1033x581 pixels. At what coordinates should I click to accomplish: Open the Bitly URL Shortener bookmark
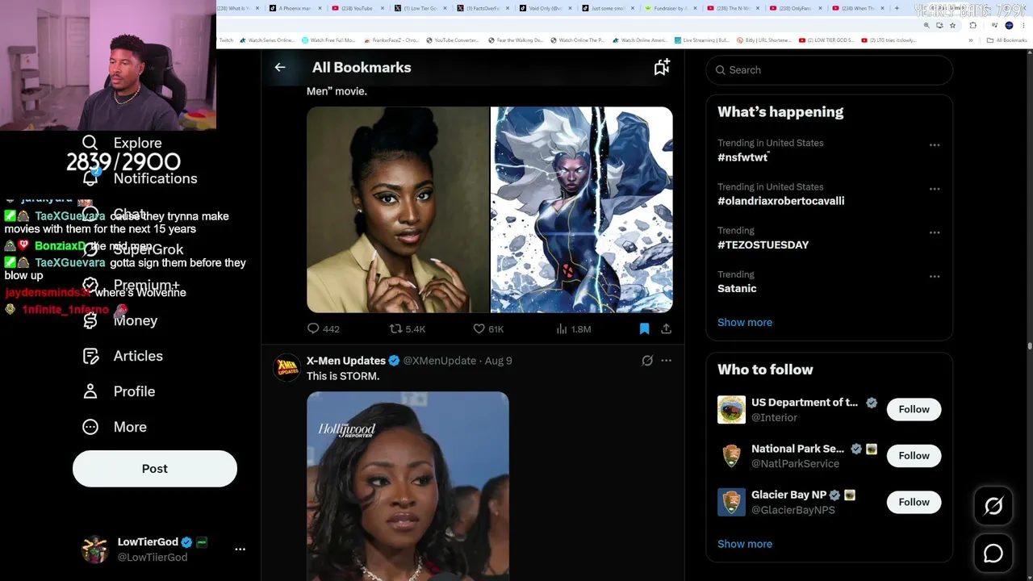tap(763, 40)
